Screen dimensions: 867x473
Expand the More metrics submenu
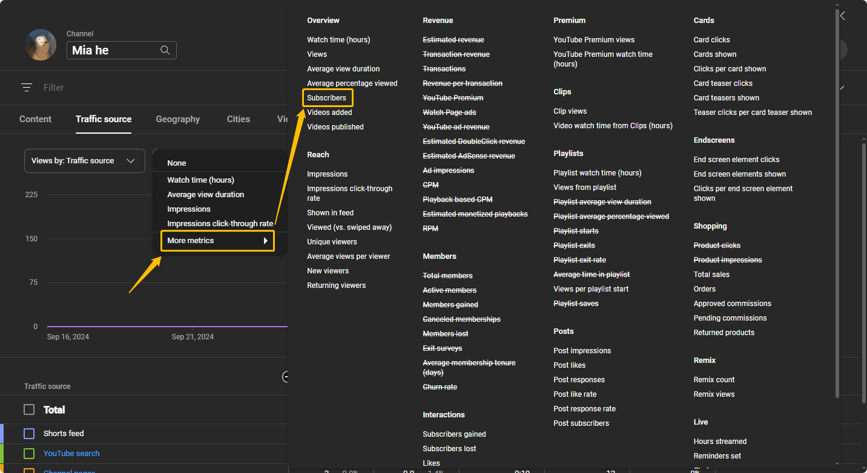(217, 241)
